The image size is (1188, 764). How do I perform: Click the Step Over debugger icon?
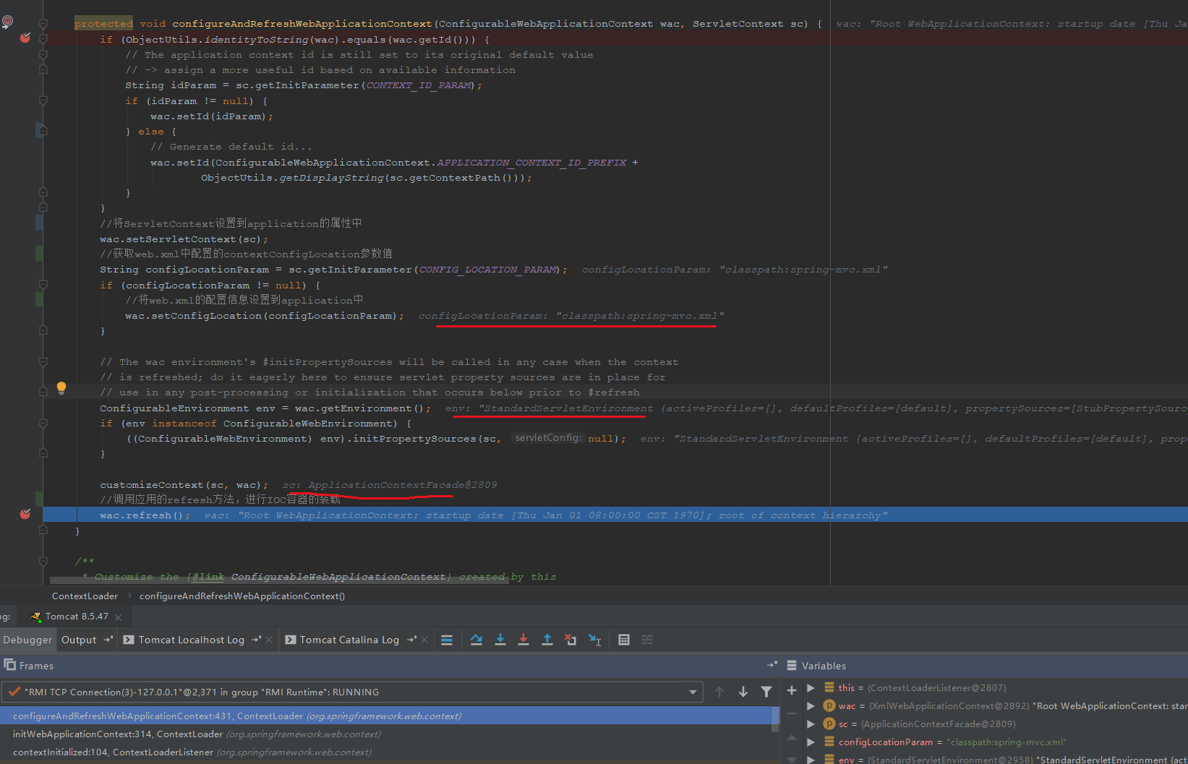click(x=476, y=640)
